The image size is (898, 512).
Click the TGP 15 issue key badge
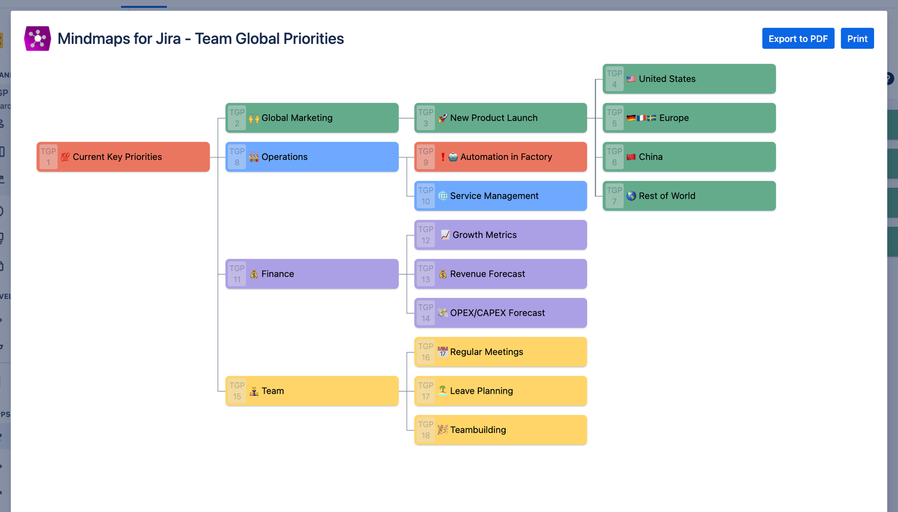[237, 391]
